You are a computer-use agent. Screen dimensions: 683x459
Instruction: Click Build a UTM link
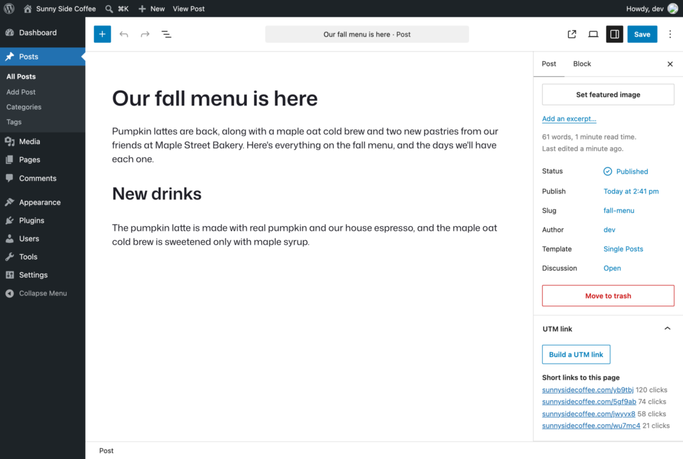(x=576, y=354)
